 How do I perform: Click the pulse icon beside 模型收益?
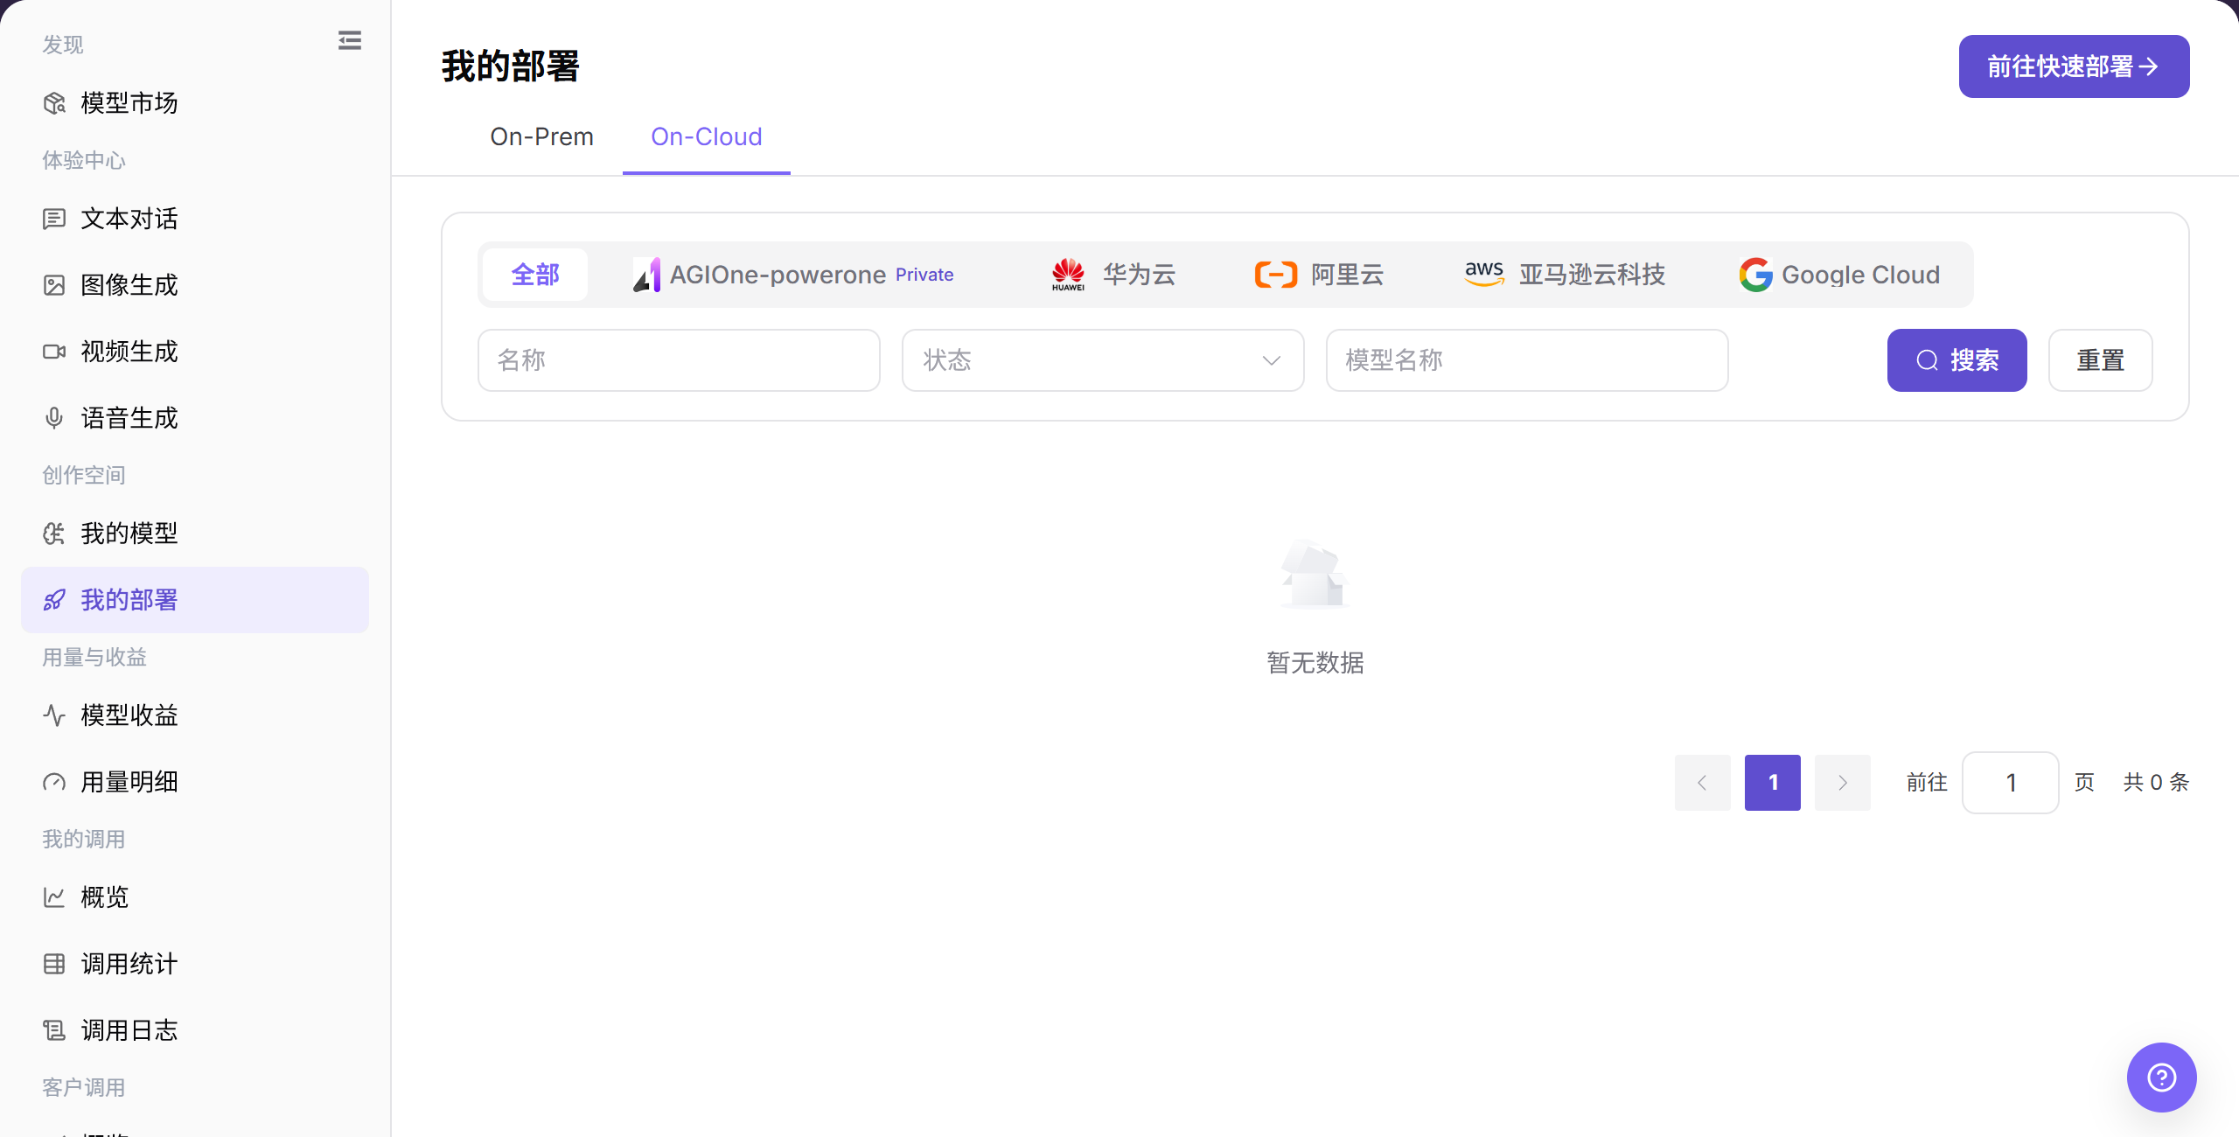54,715
